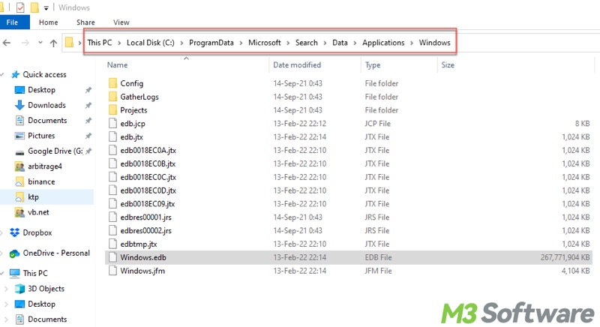Sort files by Date modified column
The width and height of the screenshot is (600, 327).
click(297, 65)
